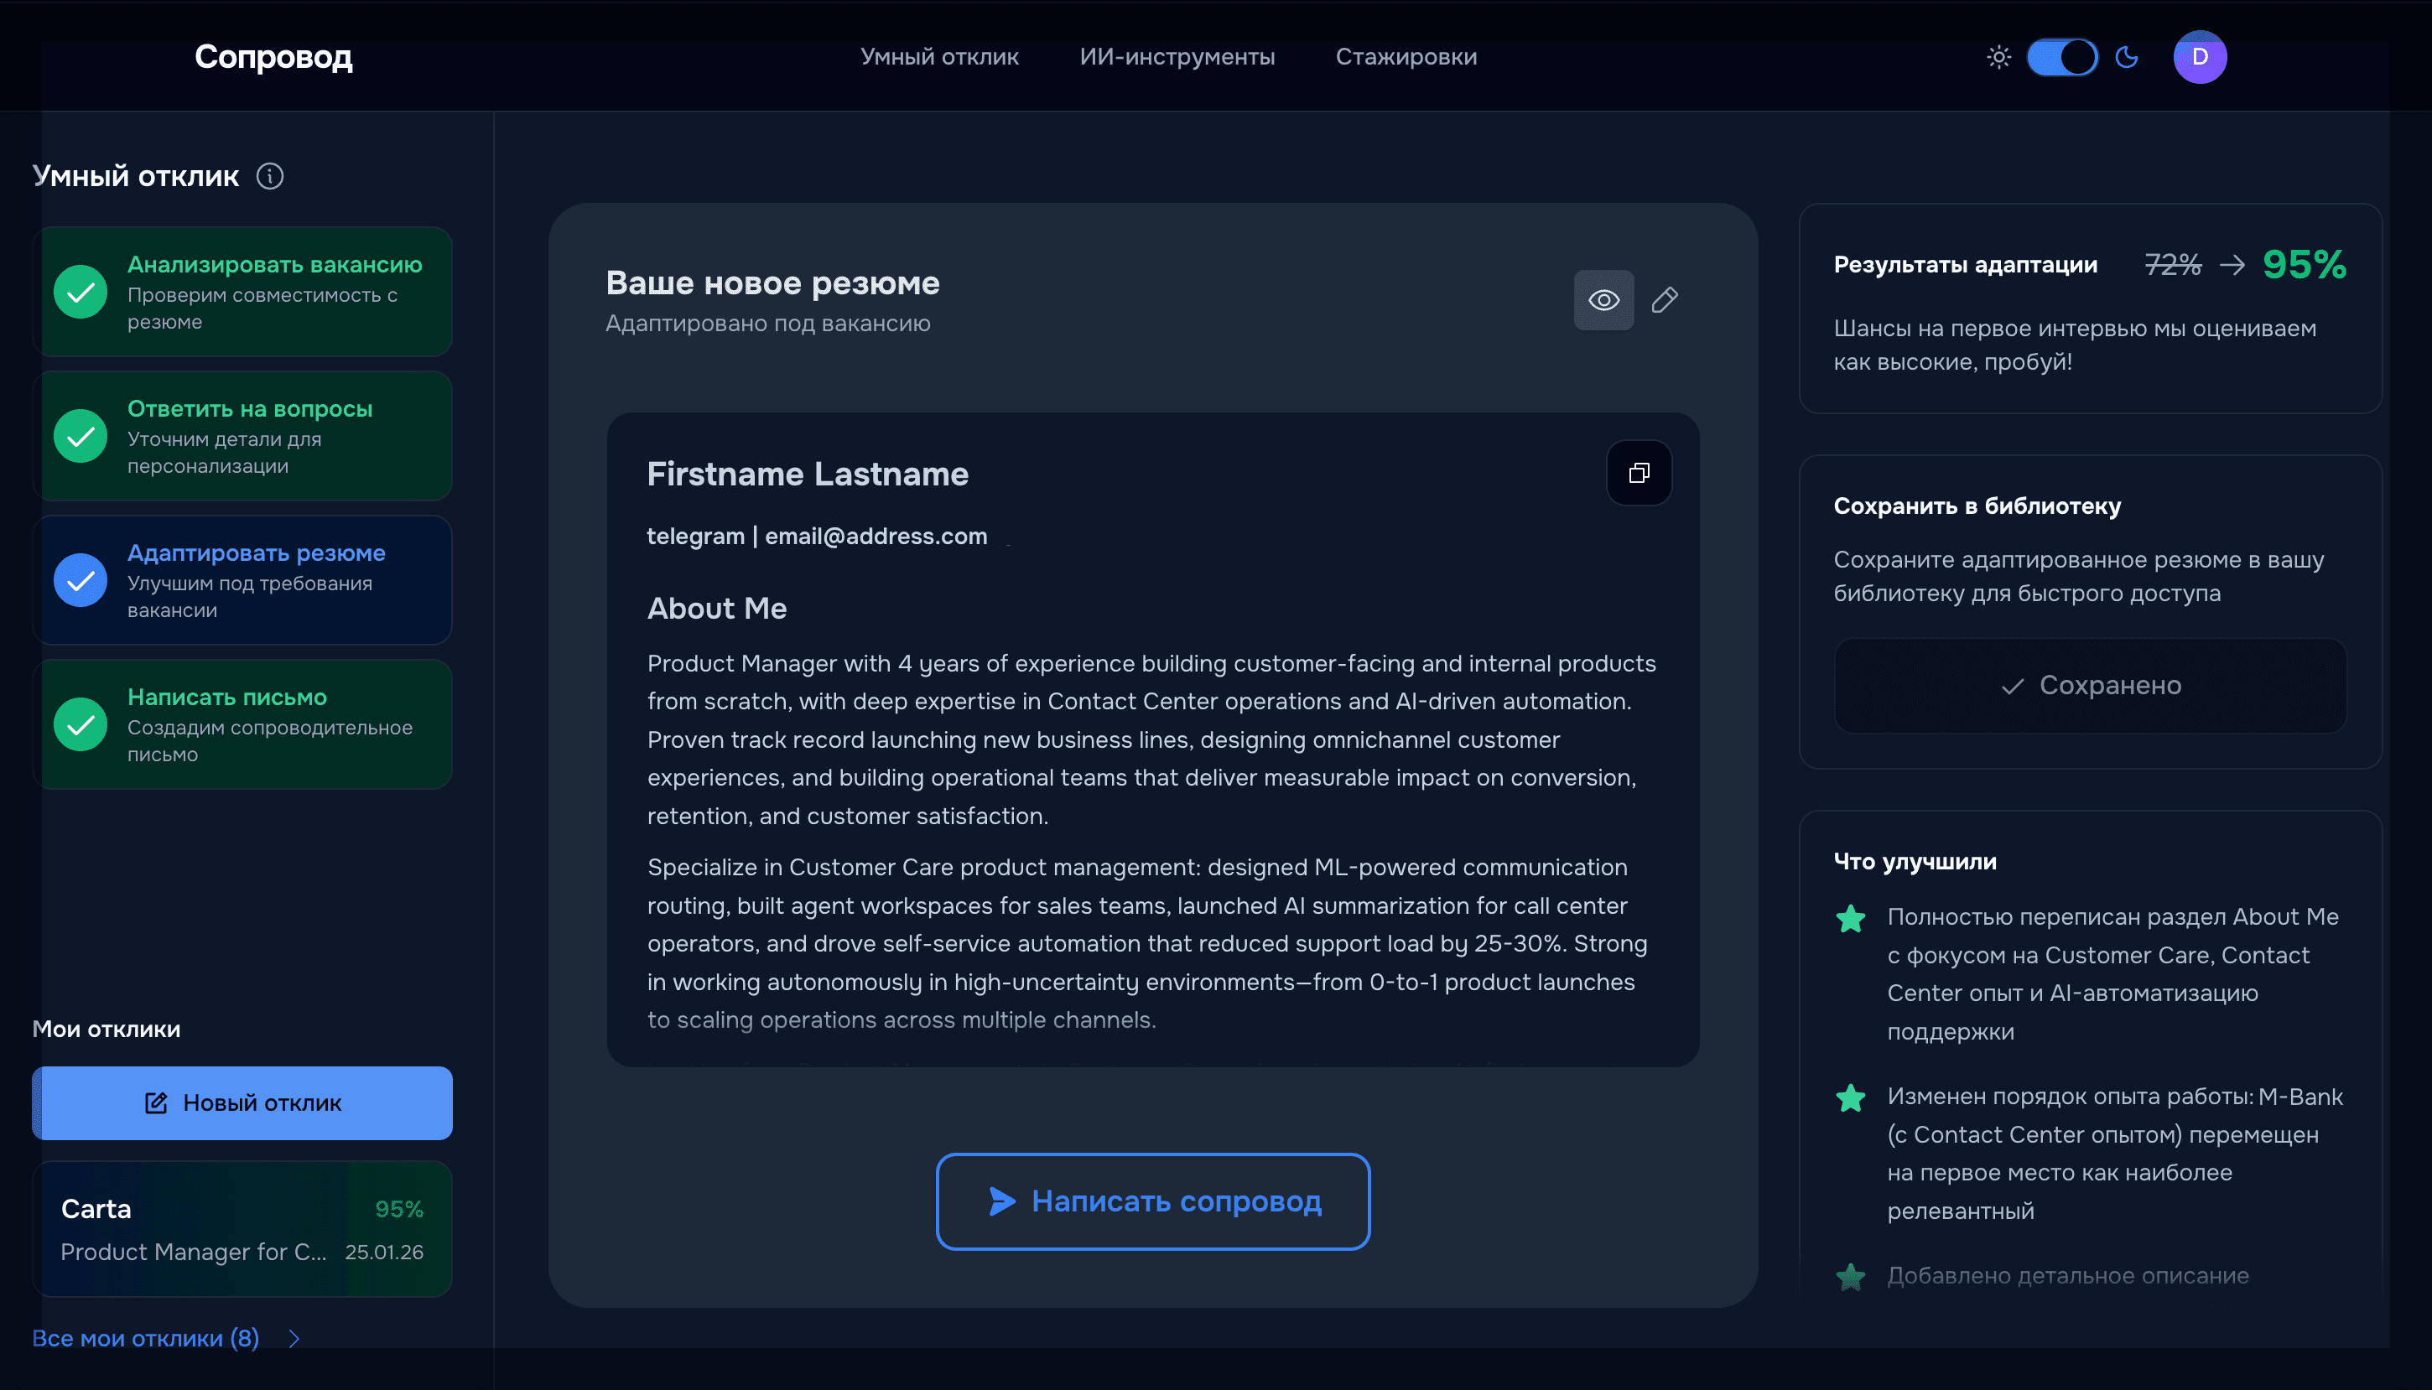The height and width of the screenshot is (1390, 2432).
Task: Switch to the Стажировки tab
Action: point(1406,56)
